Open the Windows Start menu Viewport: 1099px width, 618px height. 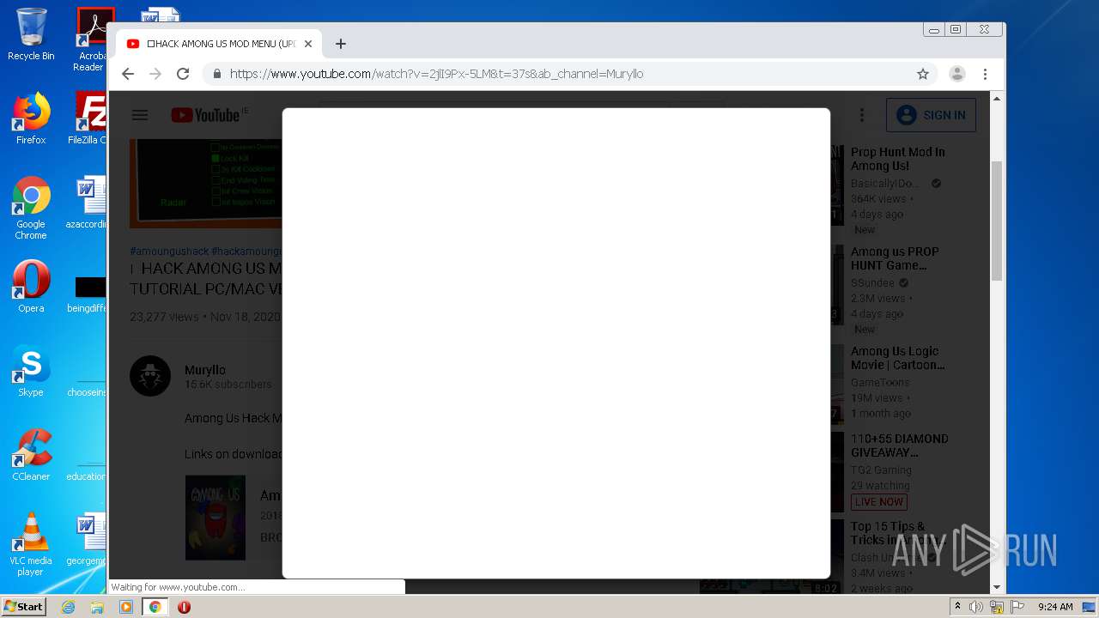tap(24, 607)
